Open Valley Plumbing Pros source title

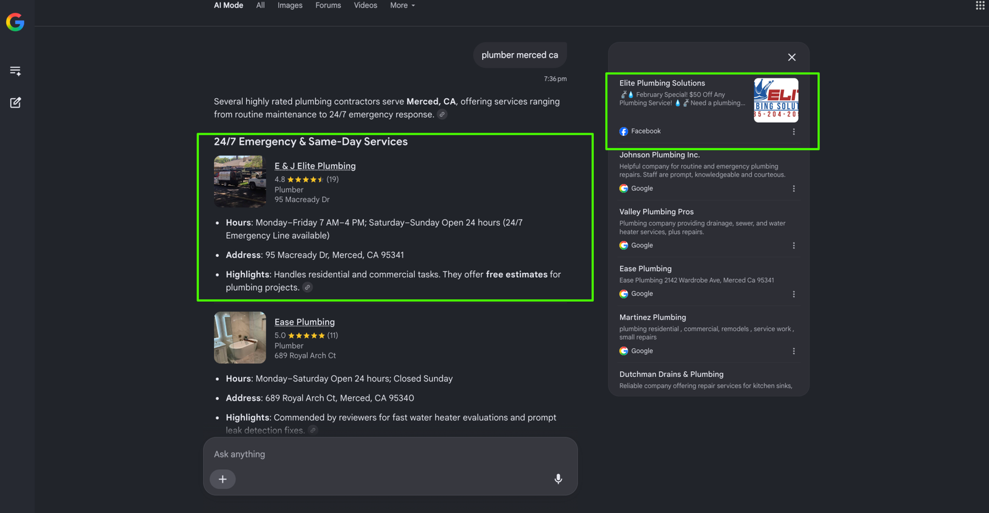click(656, 212)
